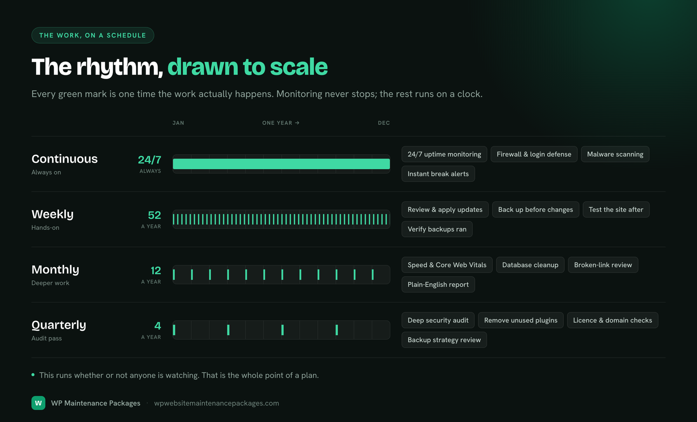Click the first Quarterly timeline mark

174,330
